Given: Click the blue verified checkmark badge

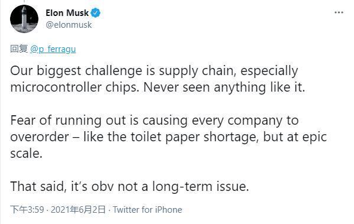Looking at the screenshot, I should [96, 13].
